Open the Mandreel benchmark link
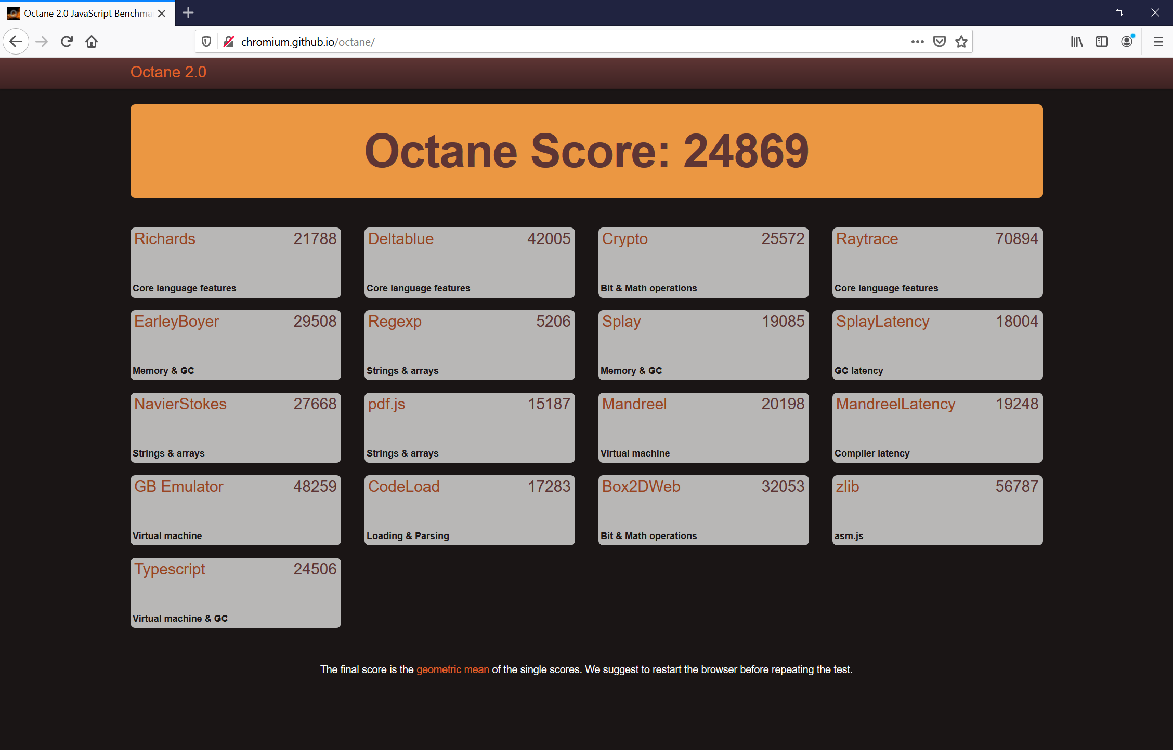 click(x=634, y=404)
